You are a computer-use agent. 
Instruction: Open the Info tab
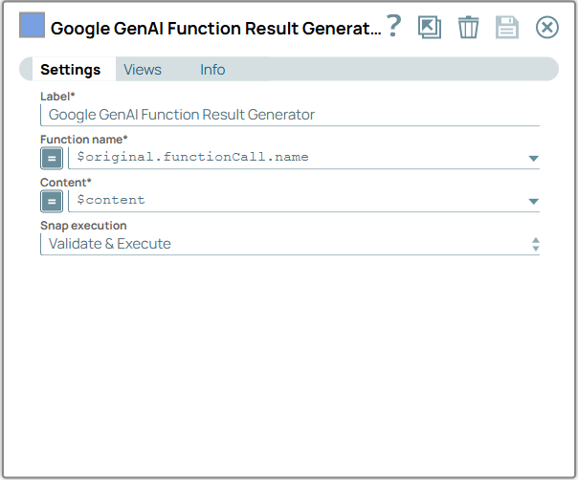click(212, 69)
